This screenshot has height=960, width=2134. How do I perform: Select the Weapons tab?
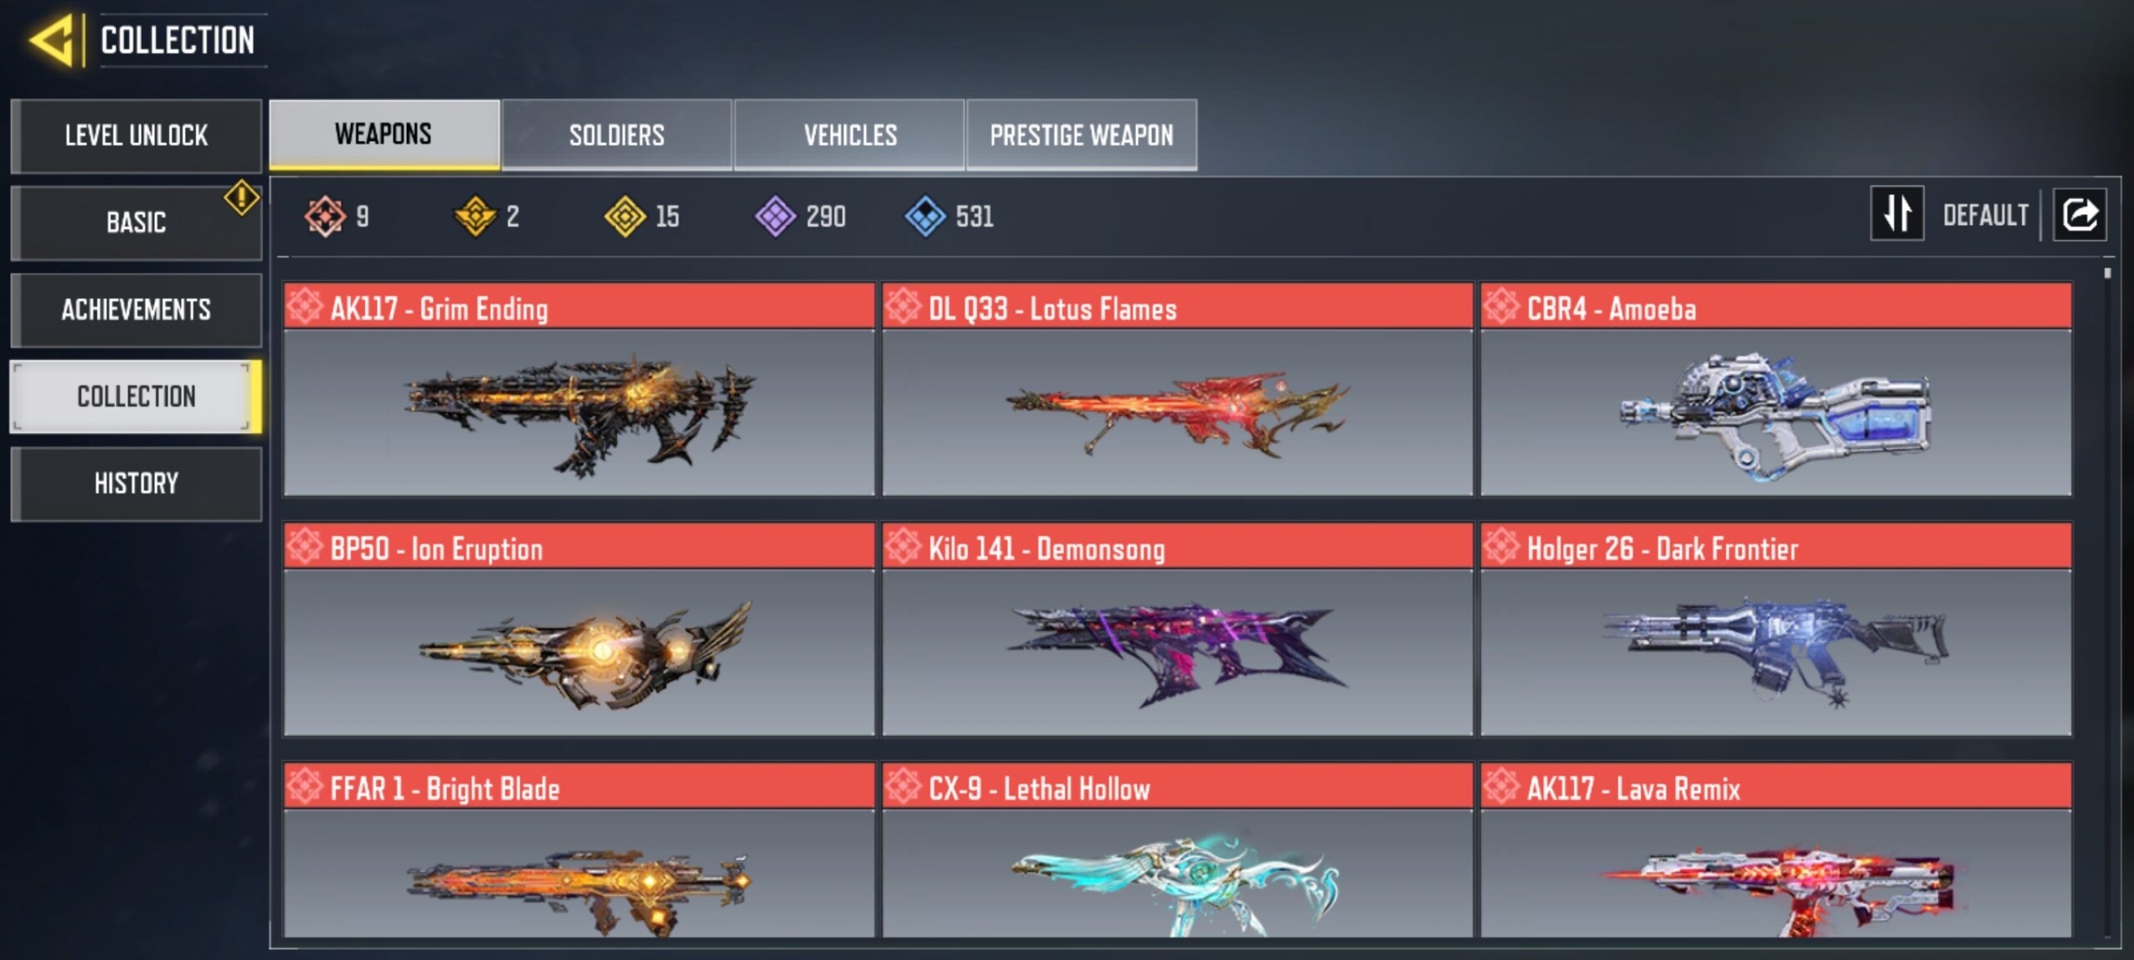click(384, 135)
